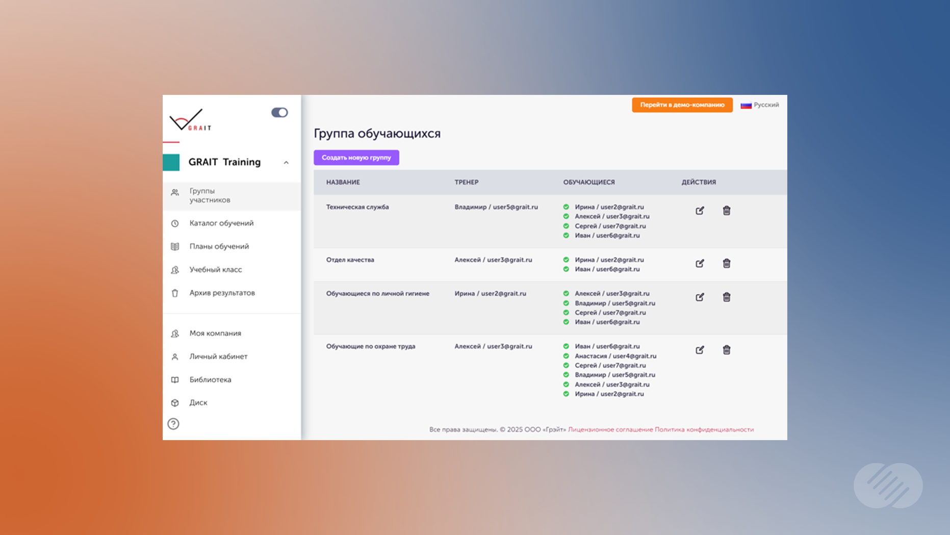Open Каталог обучений menu item

click(221, 223)
